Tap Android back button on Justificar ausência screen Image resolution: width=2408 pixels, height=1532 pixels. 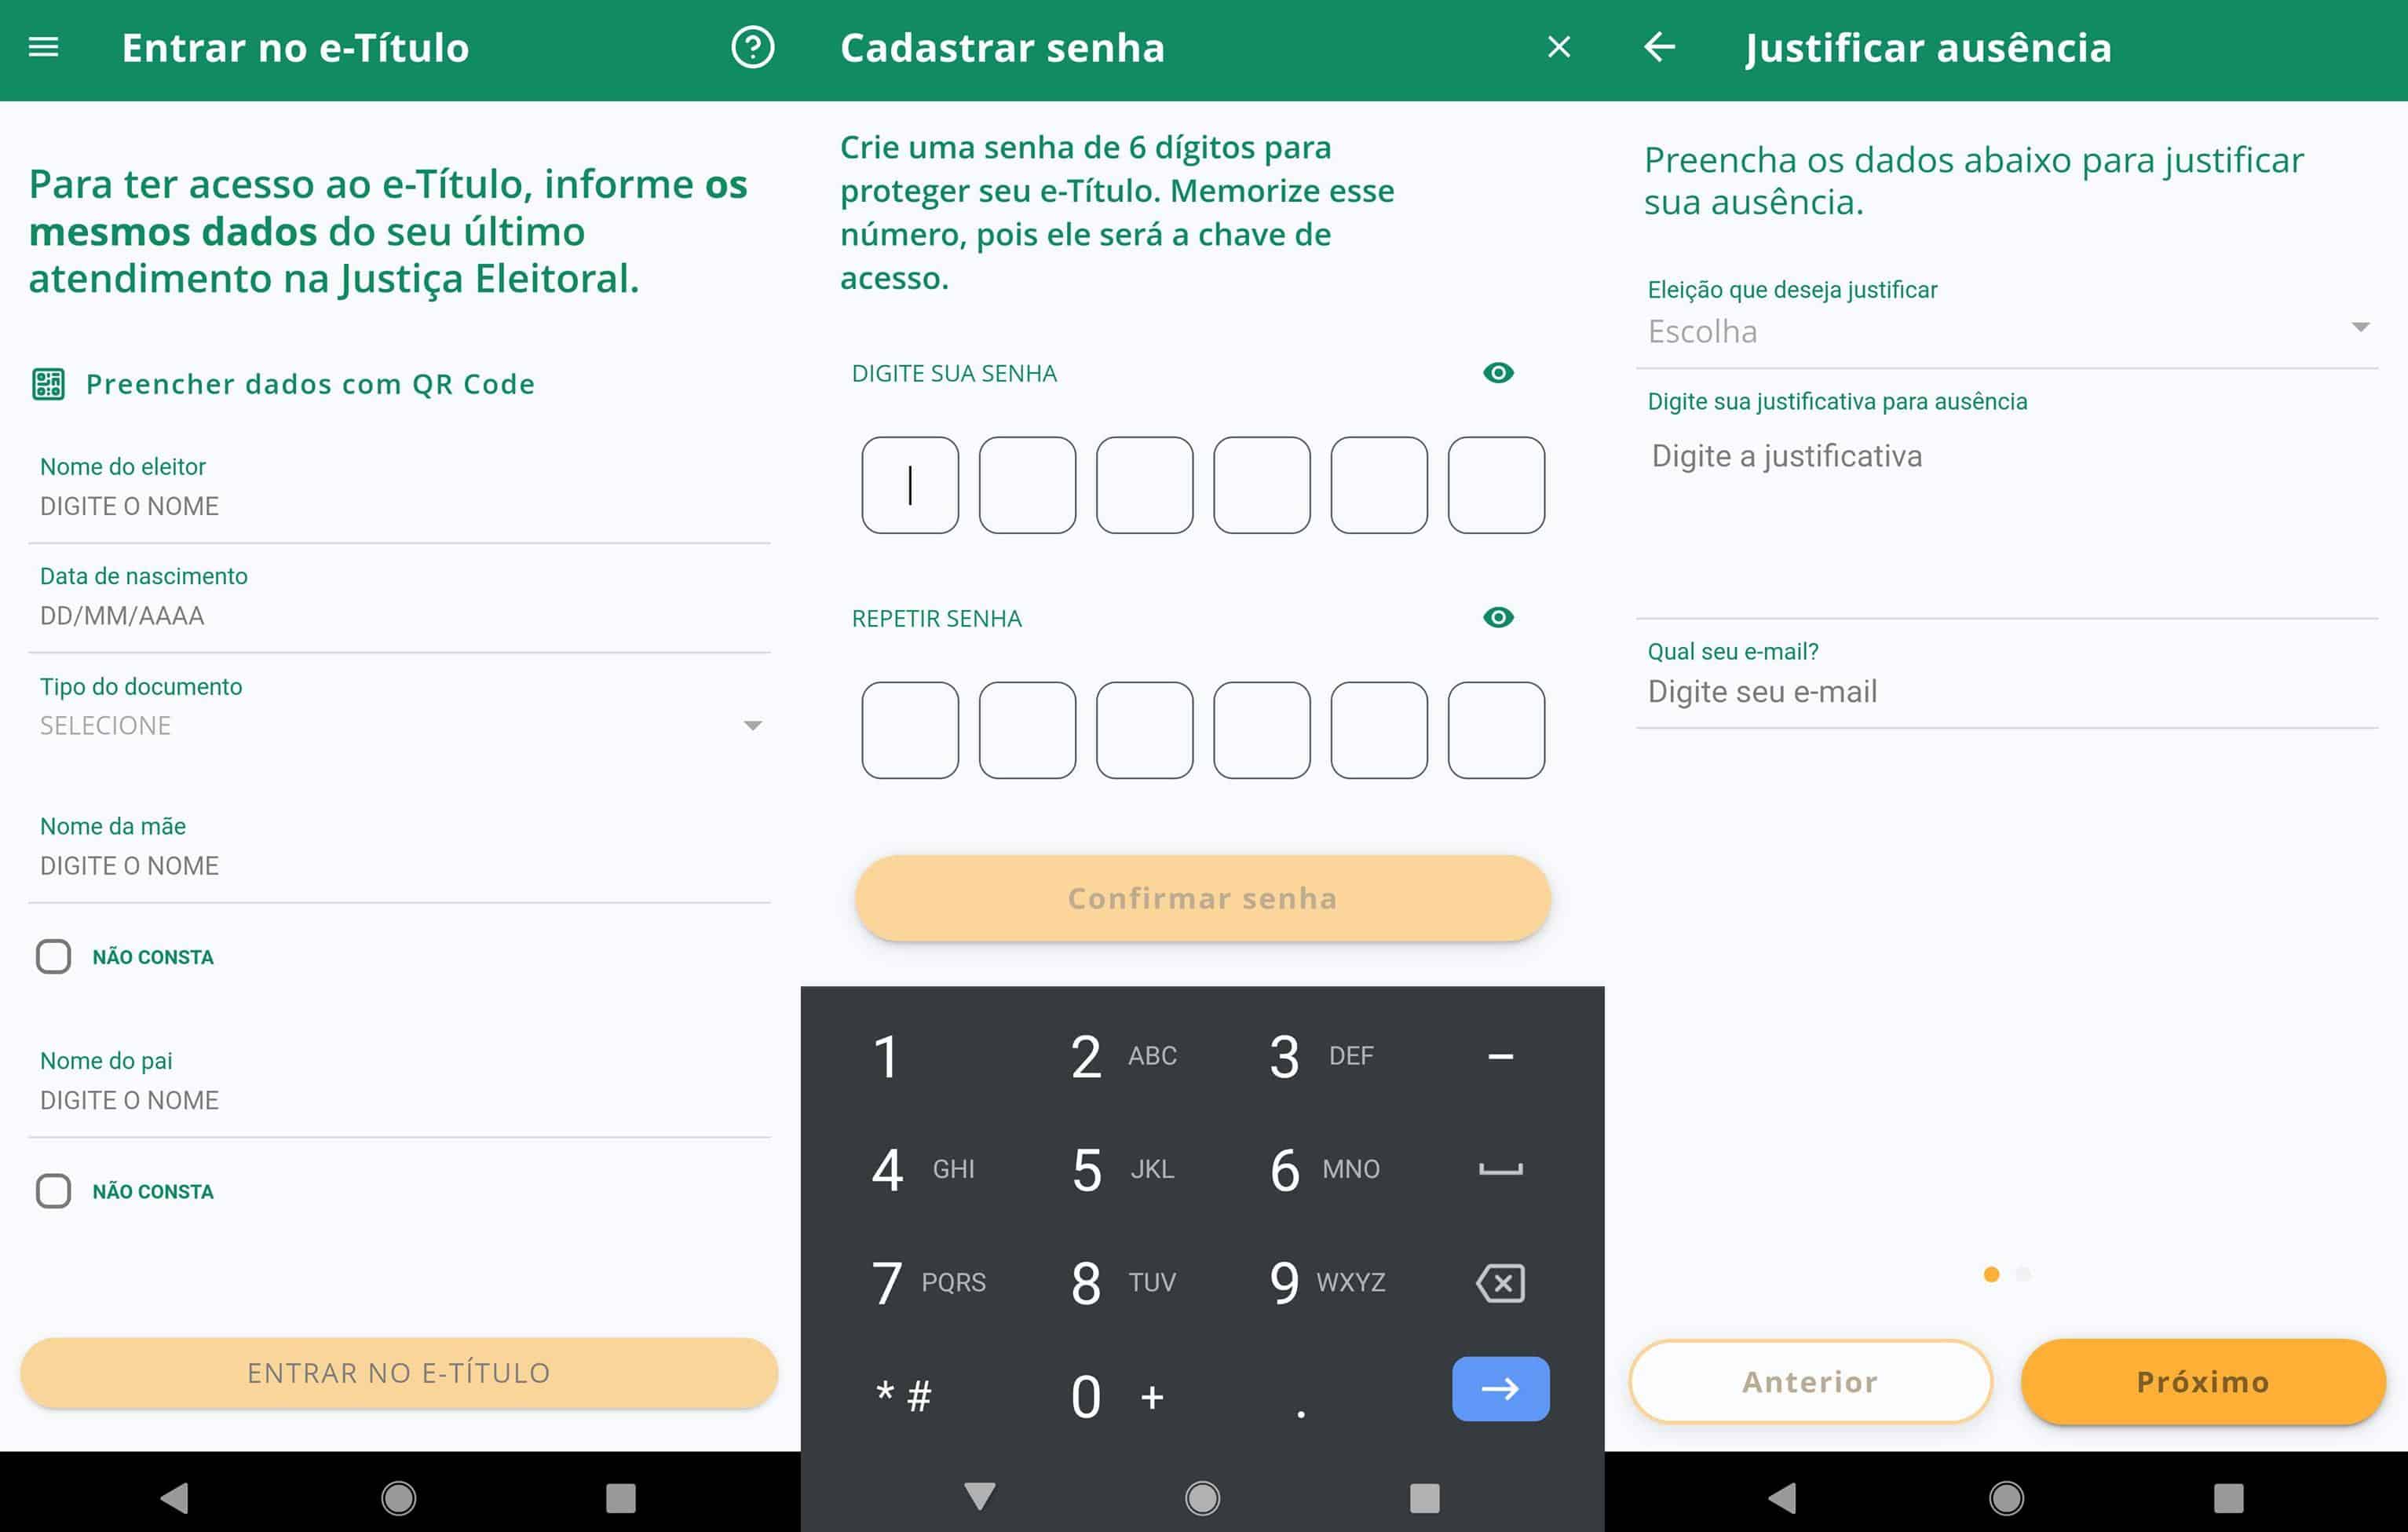(x=1782, y=1497)
